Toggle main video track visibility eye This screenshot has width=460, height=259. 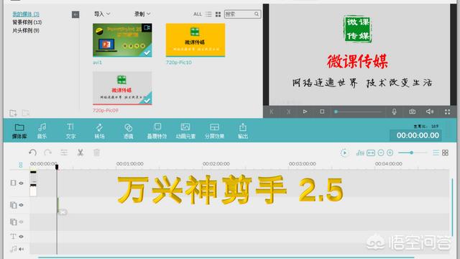coord(21,183)
